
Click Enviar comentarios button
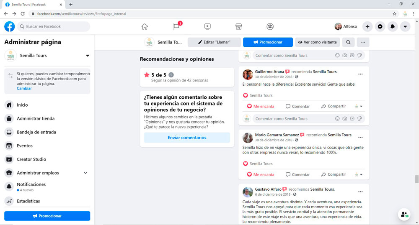coord(187,138)
